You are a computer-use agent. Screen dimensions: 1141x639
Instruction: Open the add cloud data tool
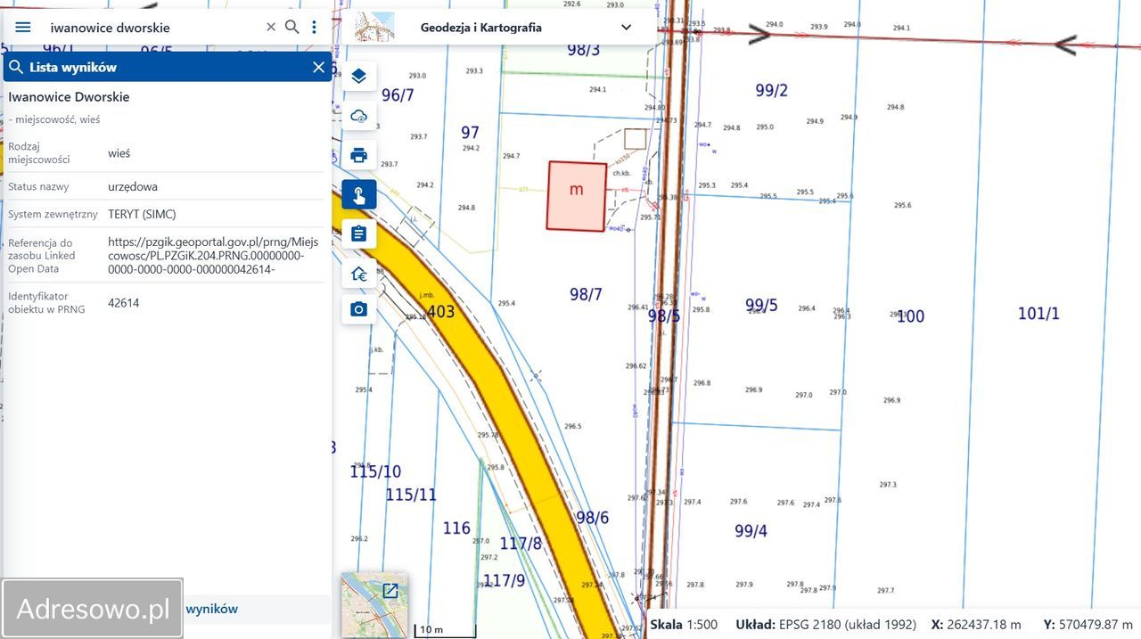(359, 116)
